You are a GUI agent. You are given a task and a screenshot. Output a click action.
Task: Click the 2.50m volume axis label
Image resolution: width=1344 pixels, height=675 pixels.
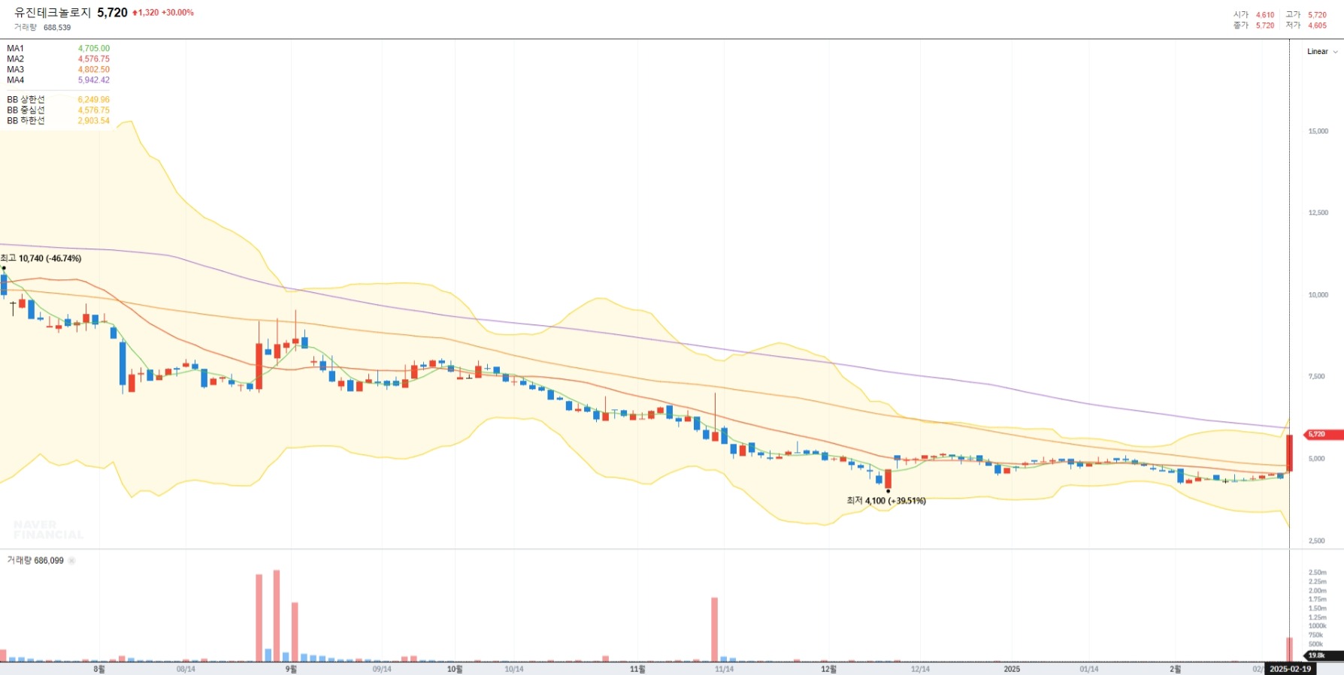point(1317,573)
